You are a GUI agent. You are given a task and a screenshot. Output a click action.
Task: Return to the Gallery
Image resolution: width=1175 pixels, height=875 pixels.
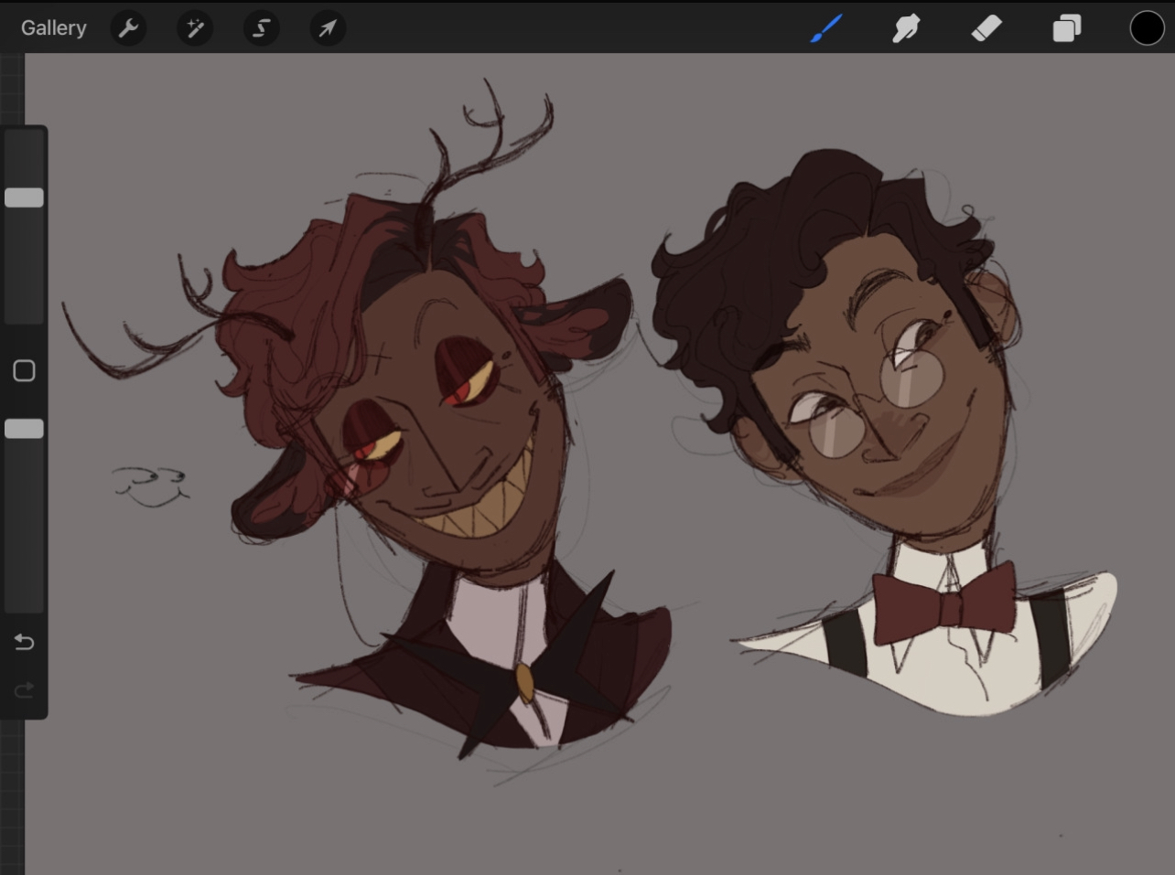(53, 27)
